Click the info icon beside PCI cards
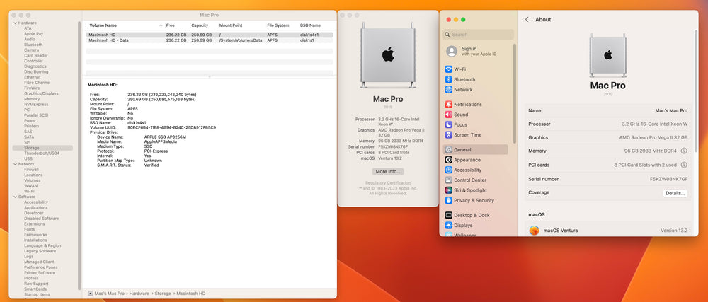708x302 pixels. [684, 165]
